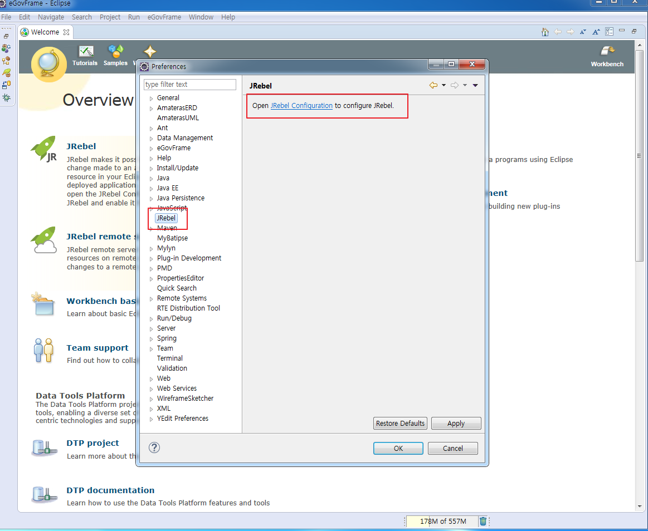Open the Samples icon
648x531 pixels.
[116, 51]
